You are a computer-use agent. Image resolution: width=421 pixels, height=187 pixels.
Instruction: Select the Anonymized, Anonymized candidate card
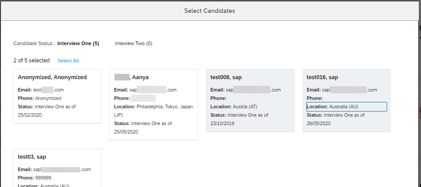coord(57,96)
